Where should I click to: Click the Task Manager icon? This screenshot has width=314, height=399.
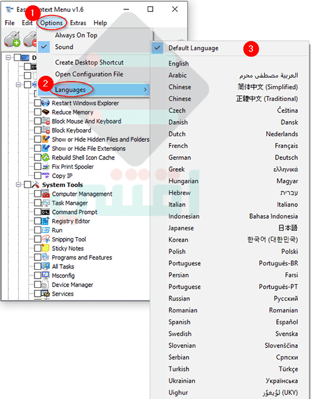click(46, 203)
